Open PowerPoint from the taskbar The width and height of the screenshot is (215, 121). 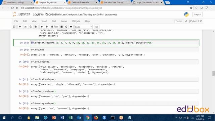[x=54, y=118]
